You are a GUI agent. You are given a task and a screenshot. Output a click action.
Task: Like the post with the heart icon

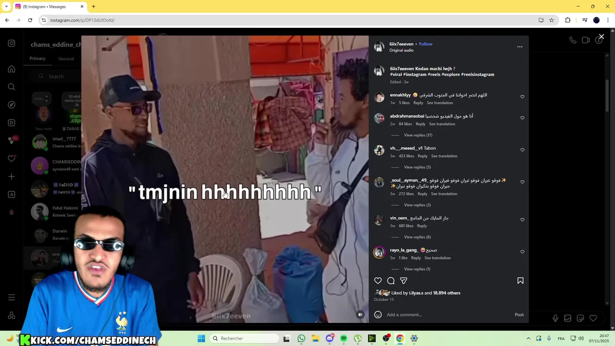pos(378,281)
